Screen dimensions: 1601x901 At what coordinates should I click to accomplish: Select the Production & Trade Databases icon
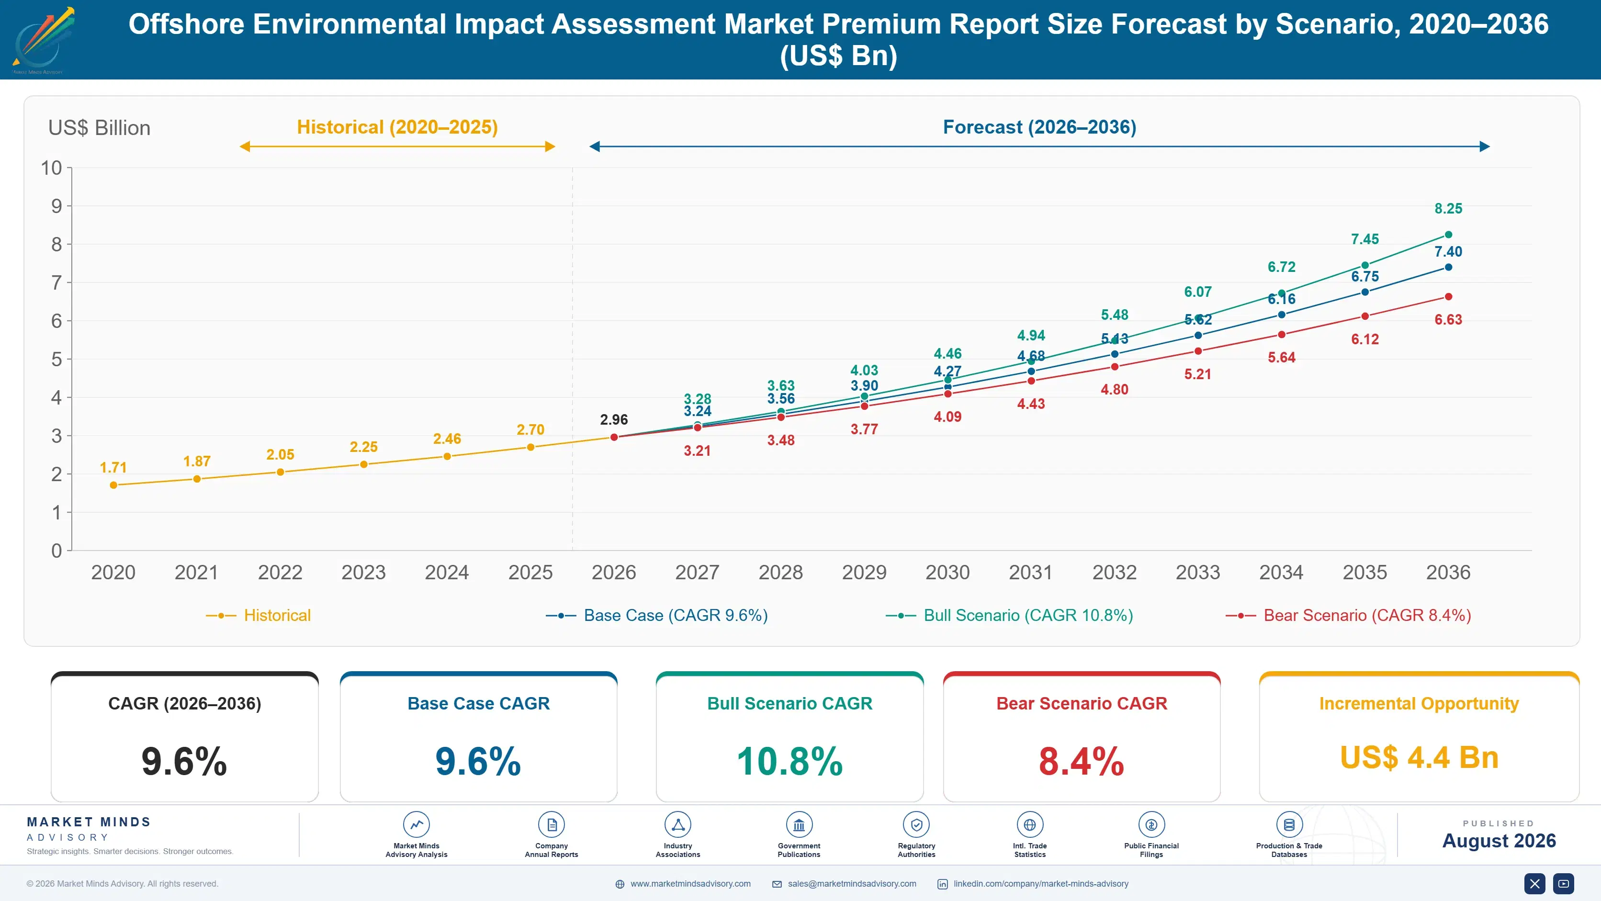1289,824
